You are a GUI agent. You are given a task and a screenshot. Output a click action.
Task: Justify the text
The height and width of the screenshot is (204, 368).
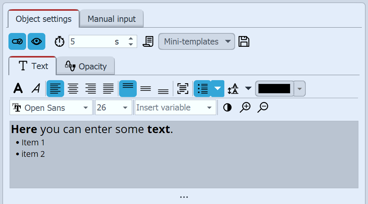(x=108, y=89)
